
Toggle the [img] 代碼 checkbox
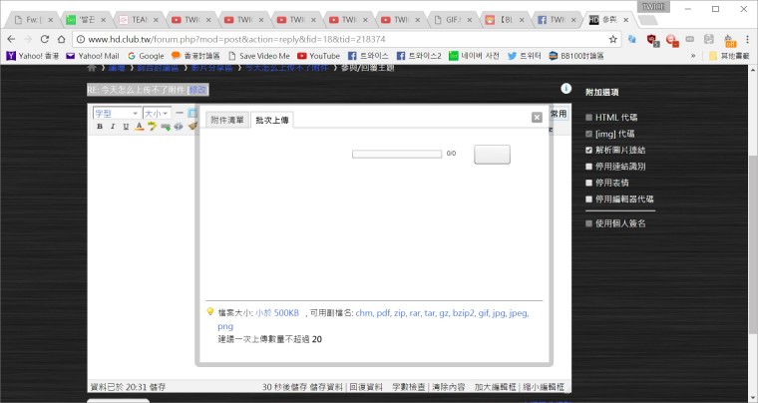click(588, 134)
